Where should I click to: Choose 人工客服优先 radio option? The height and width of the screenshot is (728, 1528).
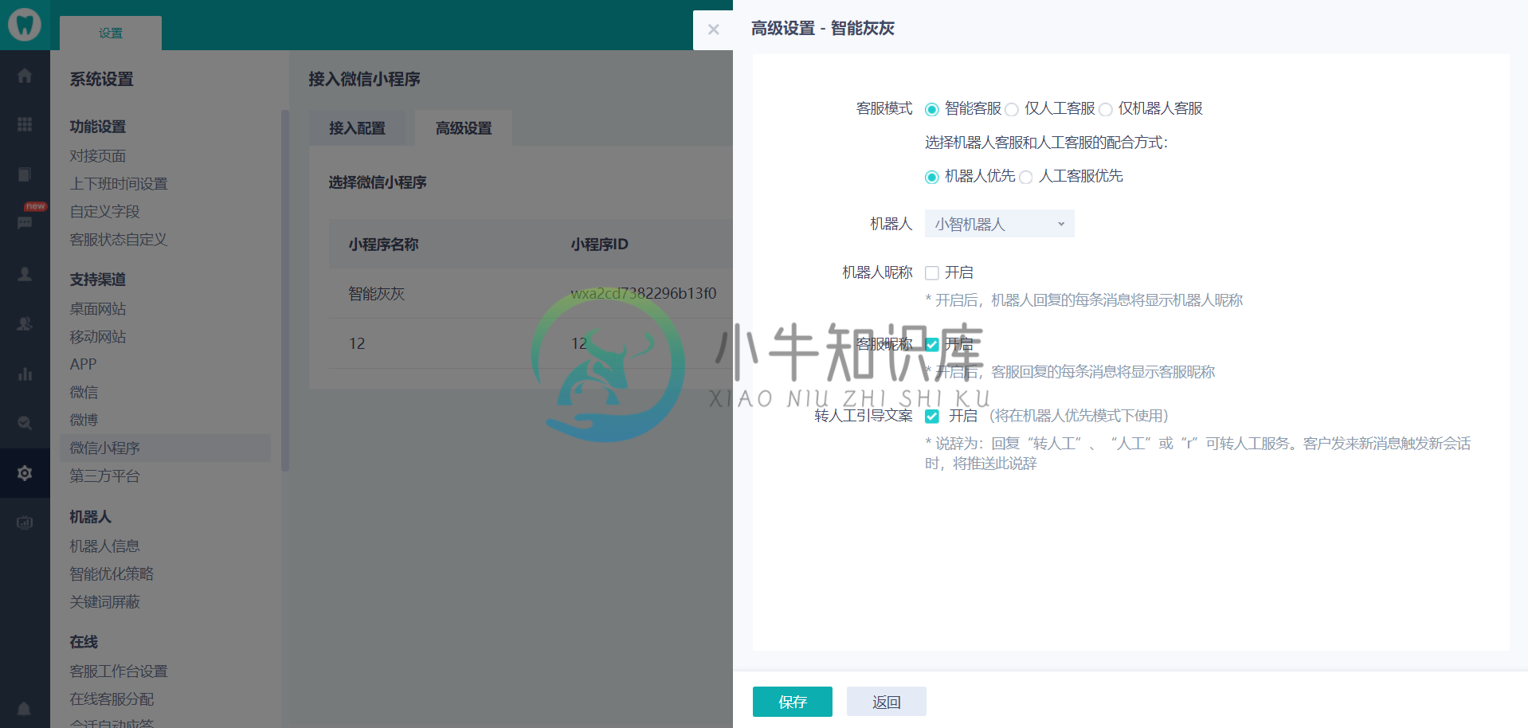[x=1026, y=177]
